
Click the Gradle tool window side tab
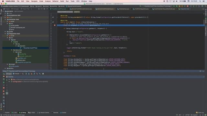pos(206,21)
